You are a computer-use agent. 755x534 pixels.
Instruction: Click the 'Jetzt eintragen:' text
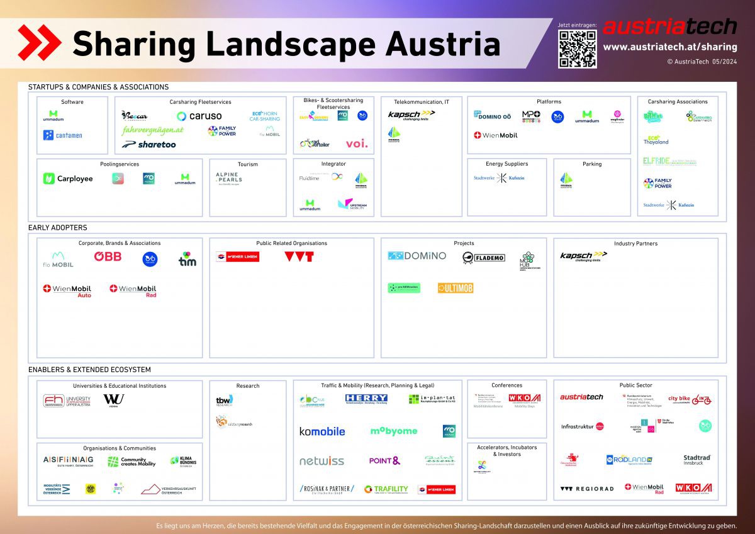point(577,25)
